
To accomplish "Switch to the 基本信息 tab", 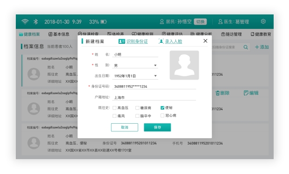I will tap(59, 34).
